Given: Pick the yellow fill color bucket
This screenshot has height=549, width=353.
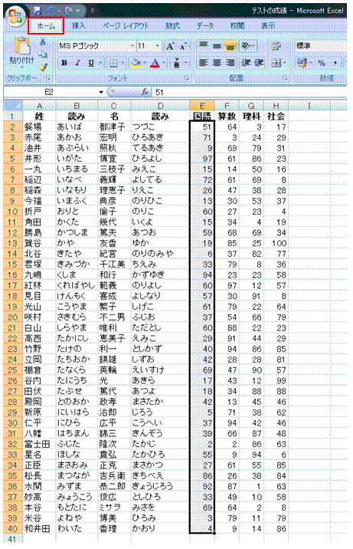Looking at the screenshot, I should click(x=135, y=63).
